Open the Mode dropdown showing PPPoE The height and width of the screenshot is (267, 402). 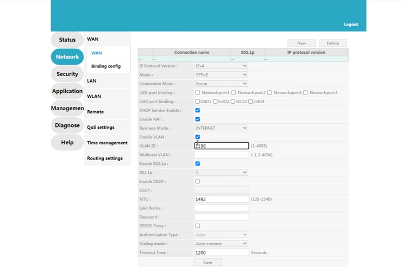point(221,75)
